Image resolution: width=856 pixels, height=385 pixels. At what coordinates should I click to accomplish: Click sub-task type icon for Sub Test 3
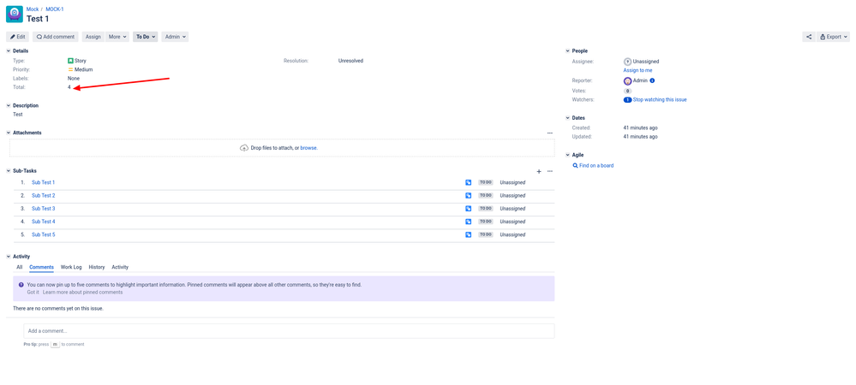pos(469,209)
